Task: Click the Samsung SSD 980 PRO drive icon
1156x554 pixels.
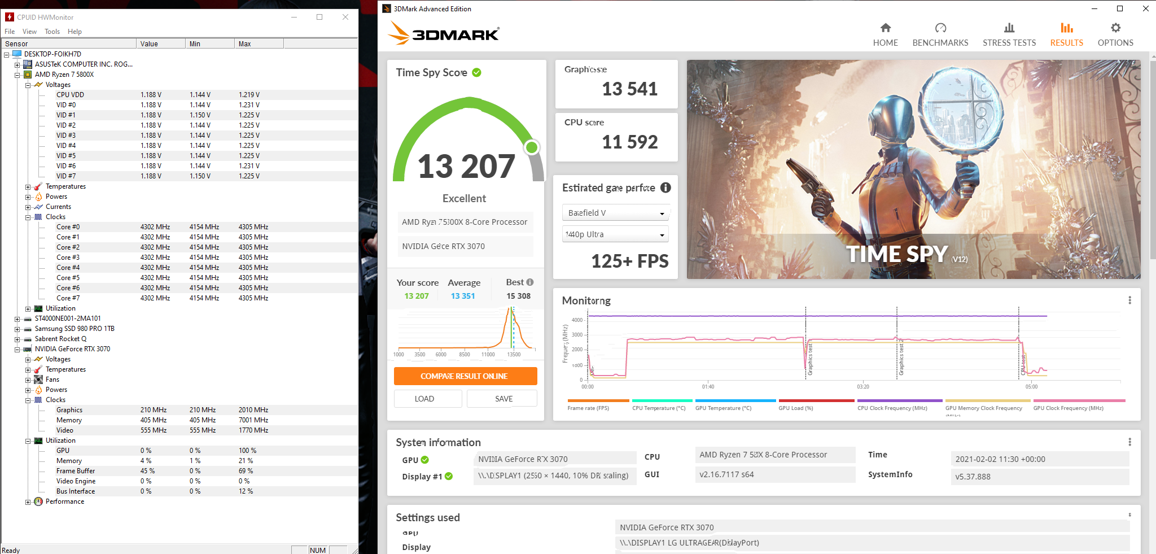Action: (28, 329)
